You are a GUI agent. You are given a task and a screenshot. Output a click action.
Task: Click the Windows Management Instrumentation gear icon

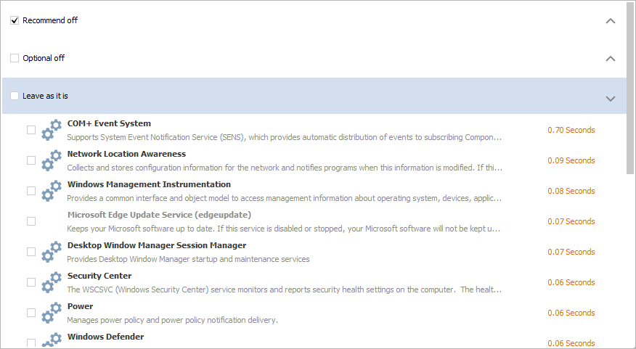52,191
